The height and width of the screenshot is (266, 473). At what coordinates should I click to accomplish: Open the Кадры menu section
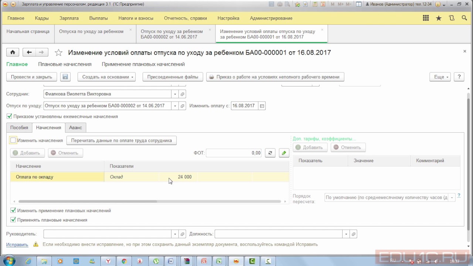tap(42, 18)
